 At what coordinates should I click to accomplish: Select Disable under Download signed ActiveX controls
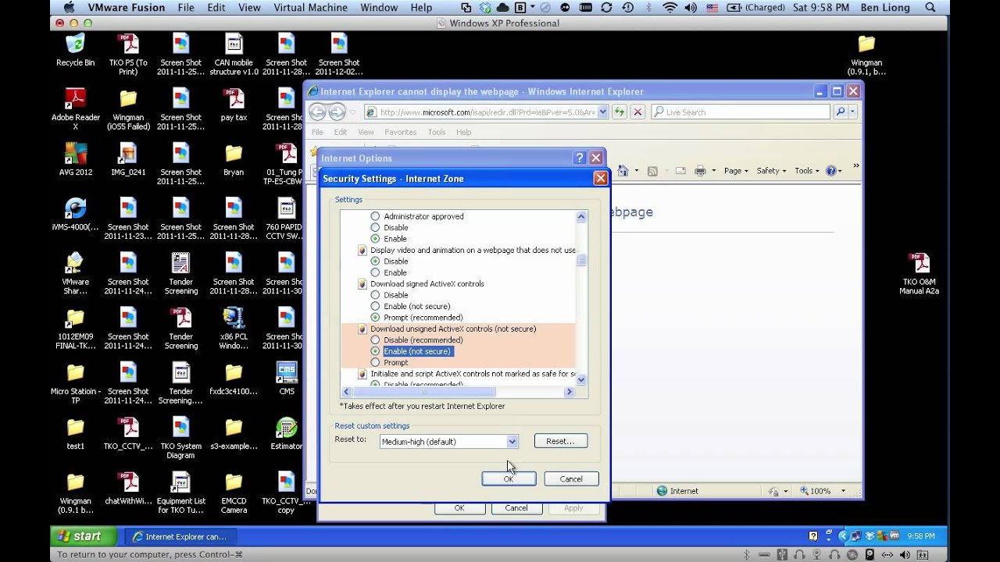tap(375, 295)
